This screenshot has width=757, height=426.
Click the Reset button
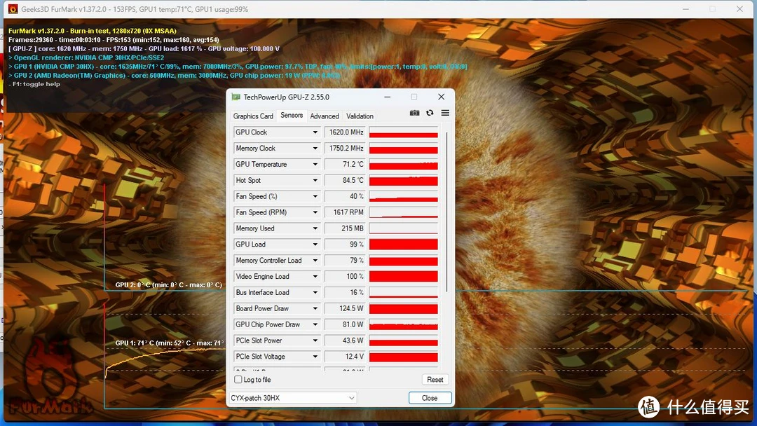(x=435, y=380)
